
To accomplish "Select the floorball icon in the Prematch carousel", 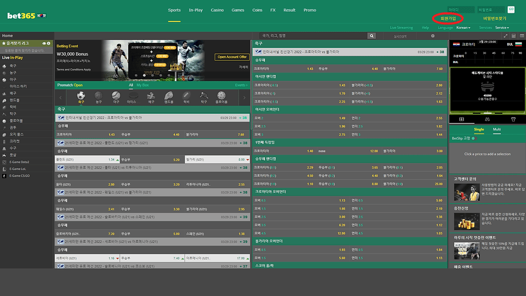I will [221, 96].
